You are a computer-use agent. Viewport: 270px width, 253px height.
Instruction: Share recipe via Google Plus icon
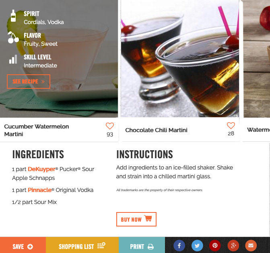click(233, 245)
